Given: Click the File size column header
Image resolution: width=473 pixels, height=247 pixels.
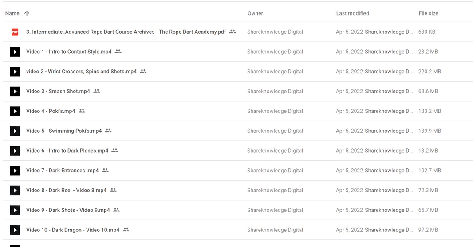Looking at the screenshot, I should coord(428,13).
